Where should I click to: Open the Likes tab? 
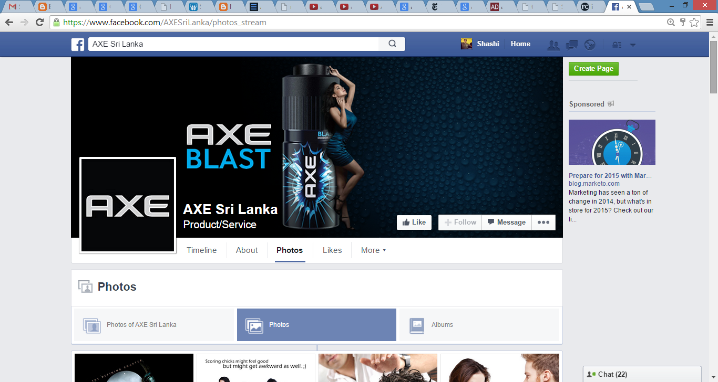click(332, 250)
